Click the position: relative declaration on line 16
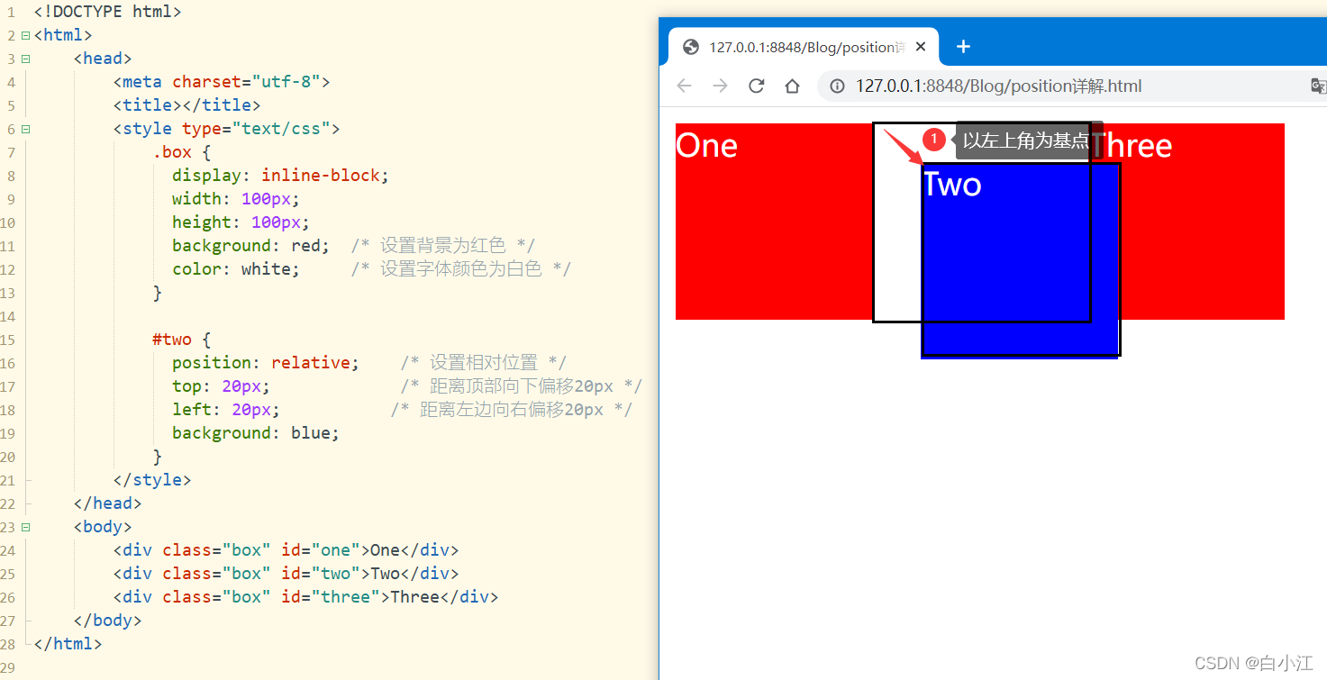1327x680 pixels. (261, 362)
